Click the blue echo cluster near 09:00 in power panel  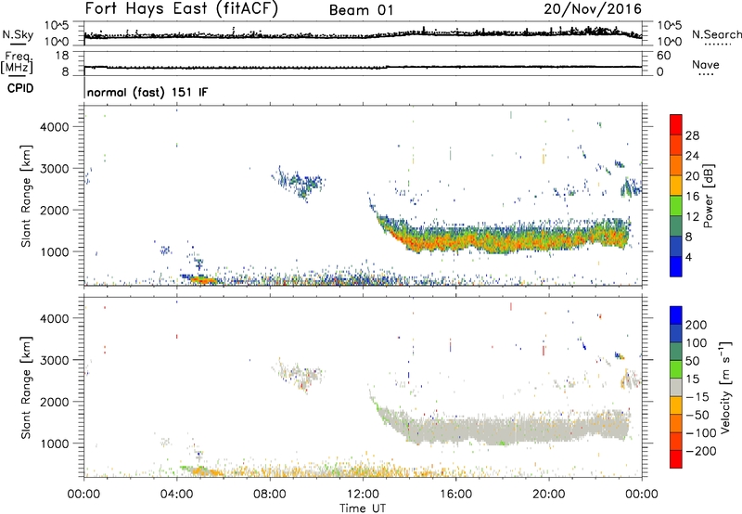[301, 183]
